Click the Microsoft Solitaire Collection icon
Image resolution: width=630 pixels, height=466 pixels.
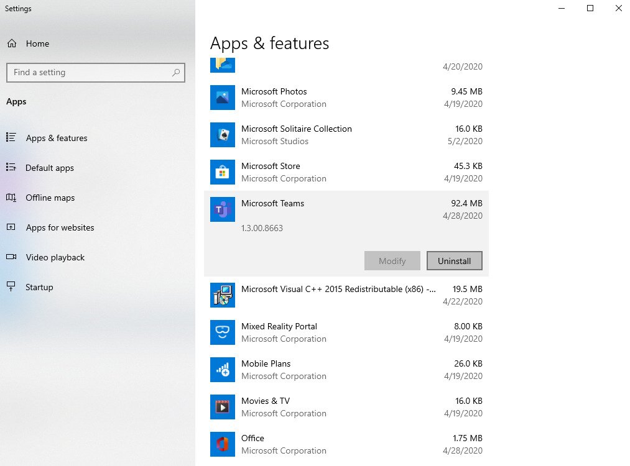click(x=223, y=135)
